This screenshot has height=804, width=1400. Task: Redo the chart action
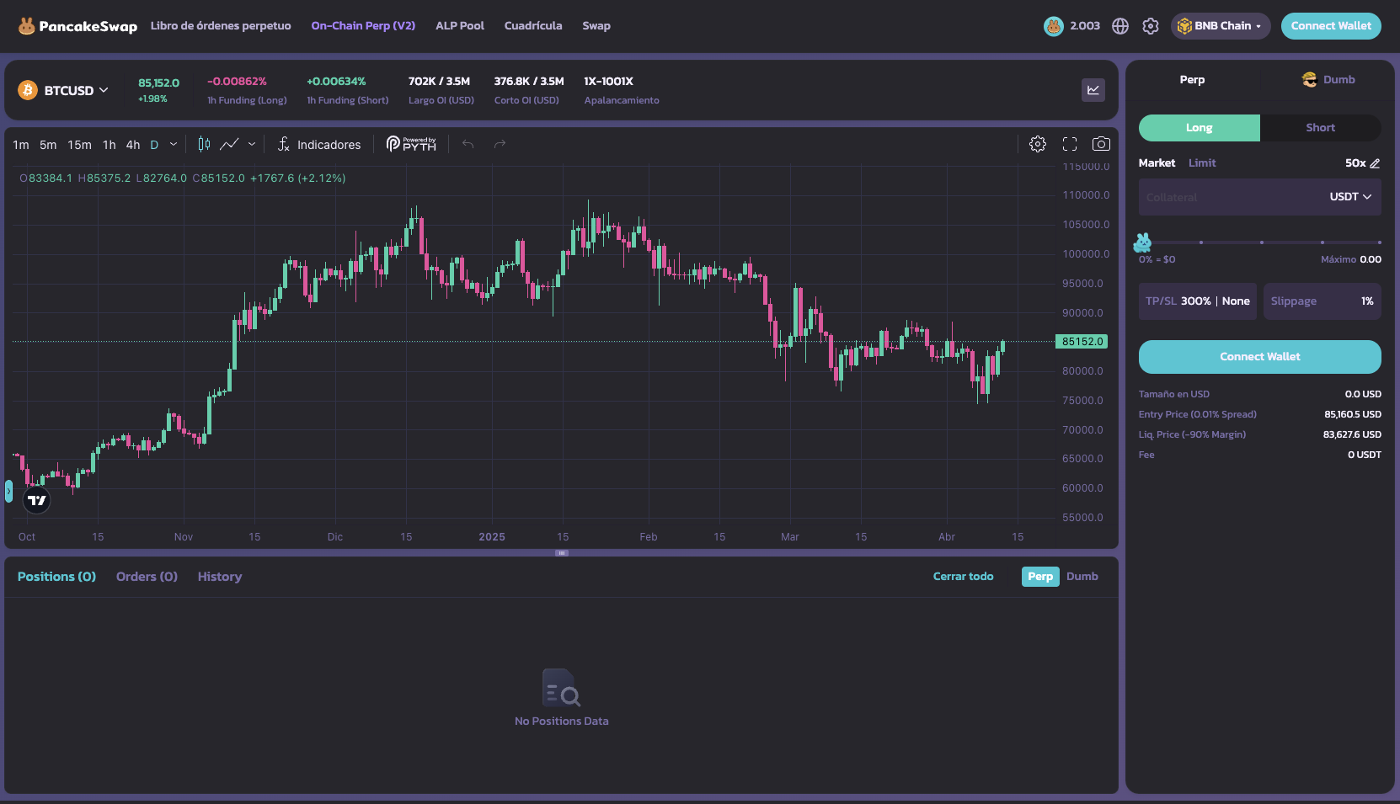coord(500,144)
